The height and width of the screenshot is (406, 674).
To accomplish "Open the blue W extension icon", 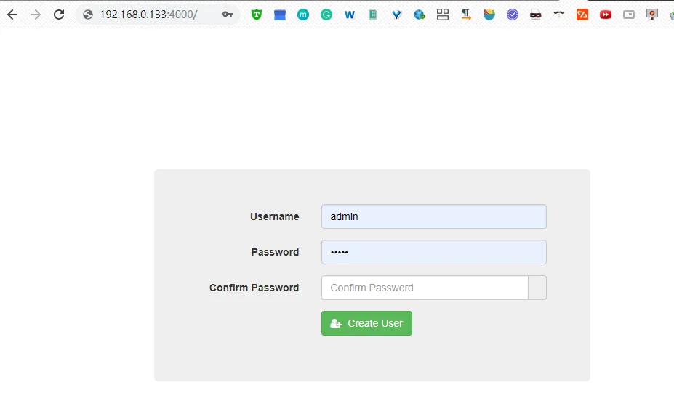I will tap(350, 15).
